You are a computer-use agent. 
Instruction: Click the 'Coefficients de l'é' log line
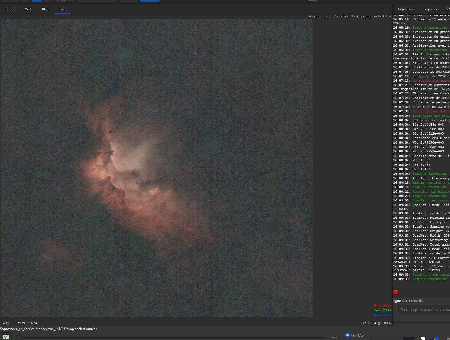point(421,156)
